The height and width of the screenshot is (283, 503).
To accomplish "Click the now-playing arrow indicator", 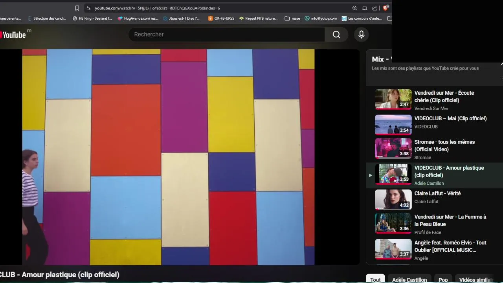I will click(x=370, y=175).
